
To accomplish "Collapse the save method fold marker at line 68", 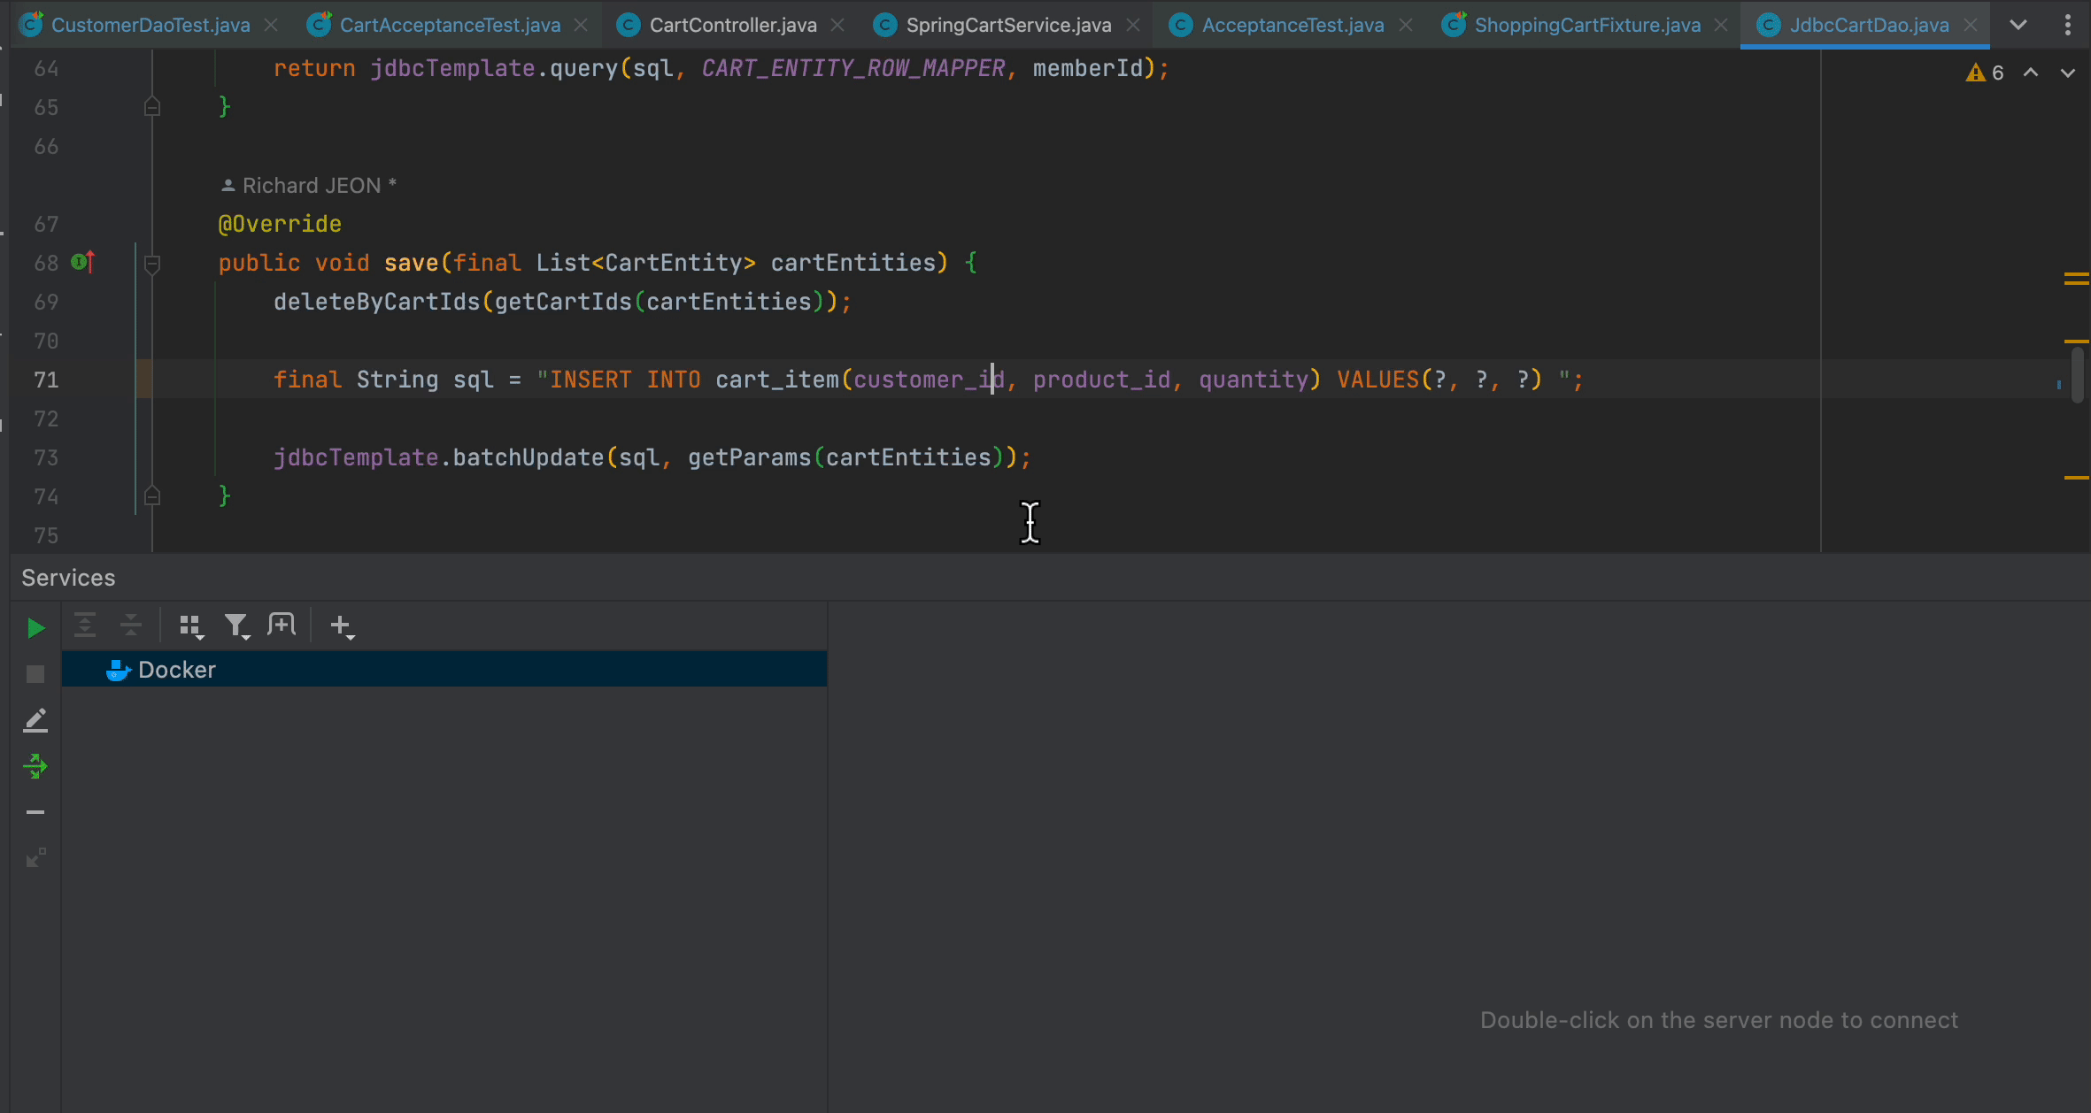I will 152,264.
